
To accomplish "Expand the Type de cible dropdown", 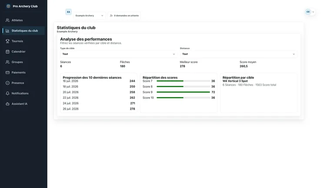I will 119,54.
